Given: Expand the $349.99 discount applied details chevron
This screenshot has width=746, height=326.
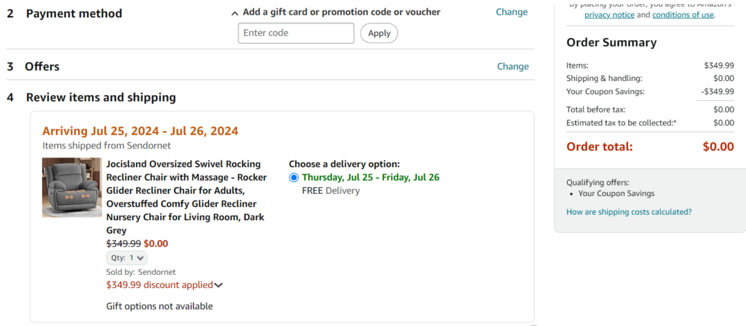Looking at the screenshot, I should (x=219, y=285).
